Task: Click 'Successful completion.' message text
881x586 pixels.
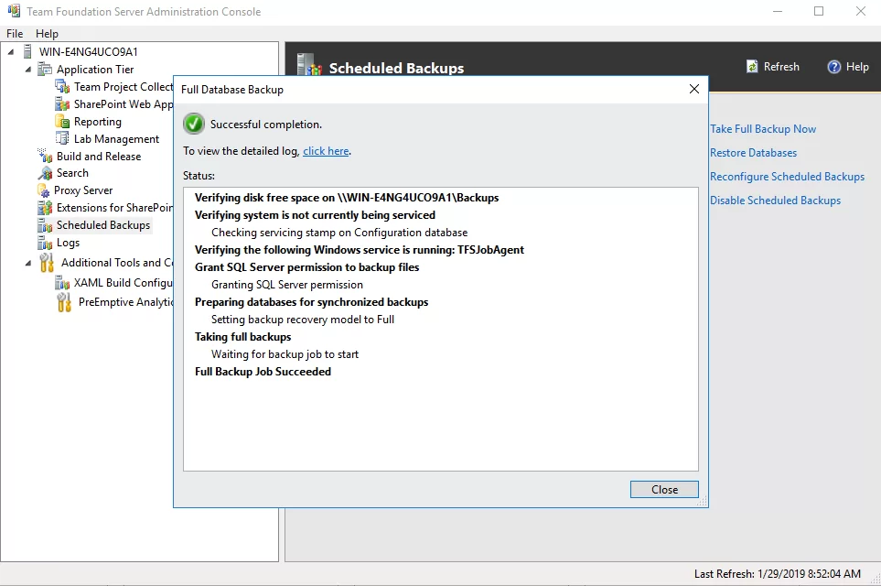Action: [x=265, y=125]
